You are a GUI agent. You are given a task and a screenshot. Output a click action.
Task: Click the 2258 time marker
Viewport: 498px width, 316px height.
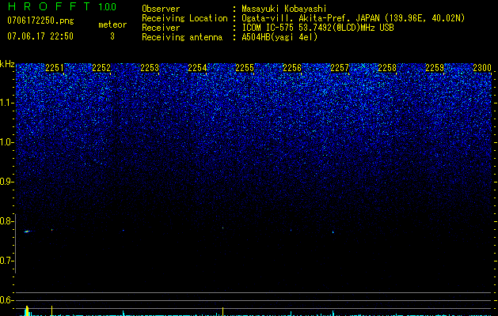pyautogui.click(x=387, y=68)
